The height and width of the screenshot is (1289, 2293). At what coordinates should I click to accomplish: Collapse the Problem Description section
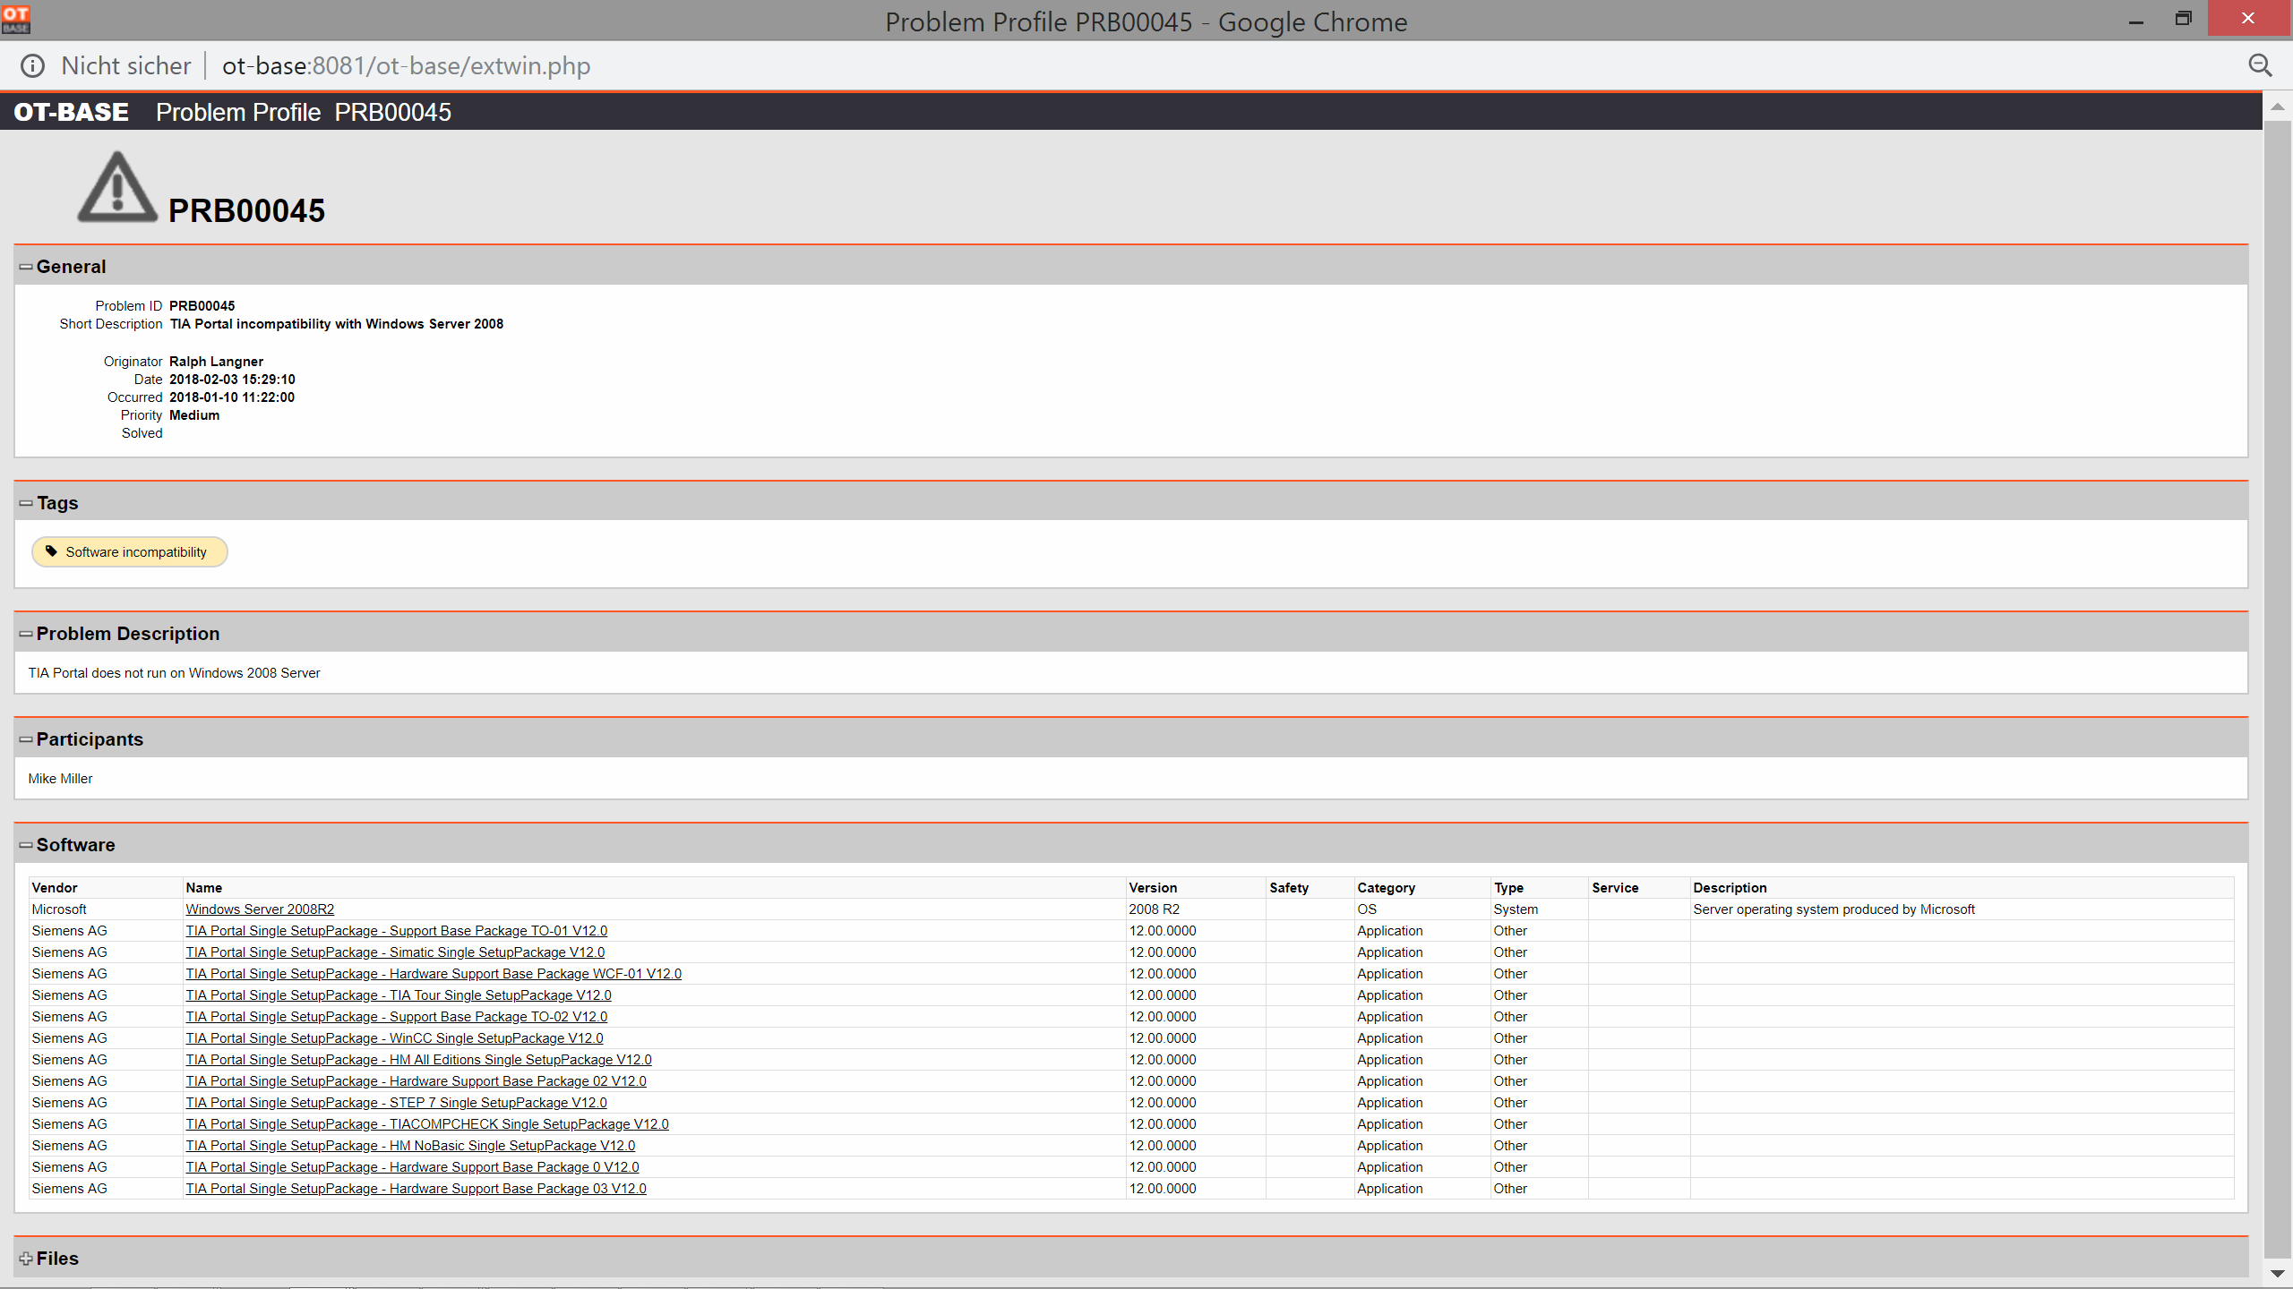click(26, 634)
